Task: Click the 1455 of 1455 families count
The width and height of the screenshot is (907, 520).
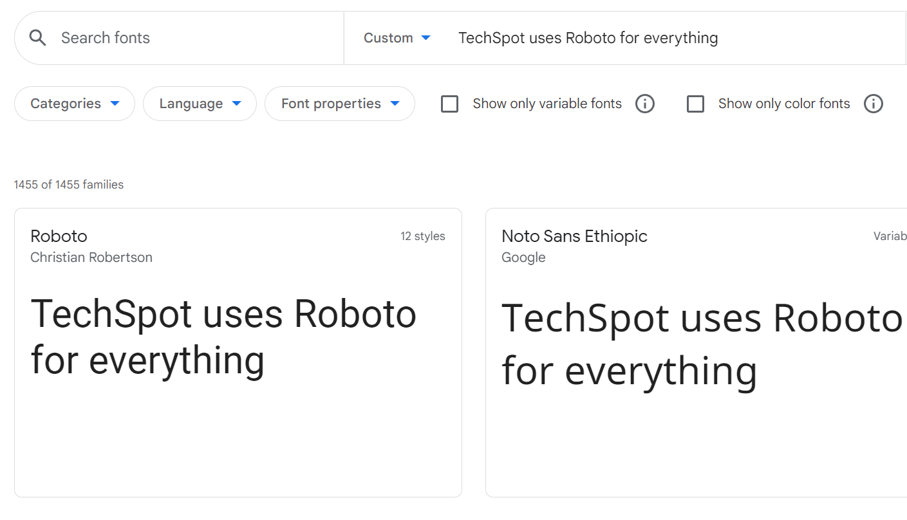Action: [x=69, y=185]
